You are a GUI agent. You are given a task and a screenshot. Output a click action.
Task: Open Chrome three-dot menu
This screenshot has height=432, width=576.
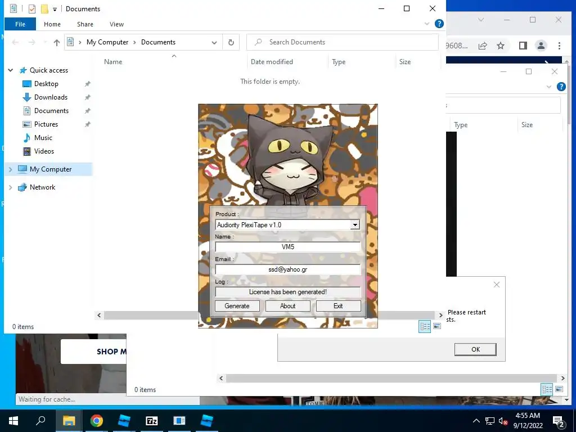pos(559,46)
